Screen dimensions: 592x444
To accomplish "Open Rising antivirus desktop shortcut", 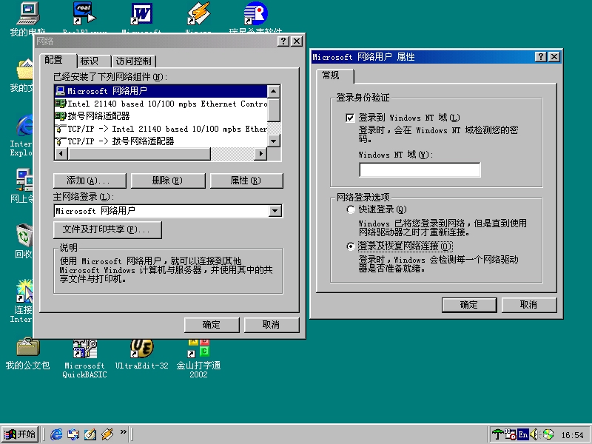I will [255, 14].
